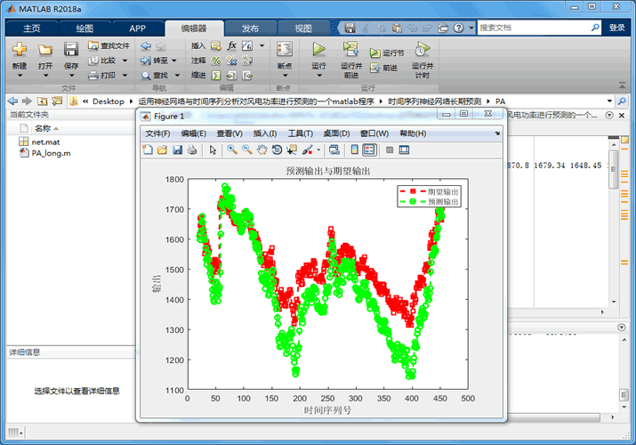Click the comment percent (%) icon
The height and width of the screenshot is (445, 636).
coord(216,61)
